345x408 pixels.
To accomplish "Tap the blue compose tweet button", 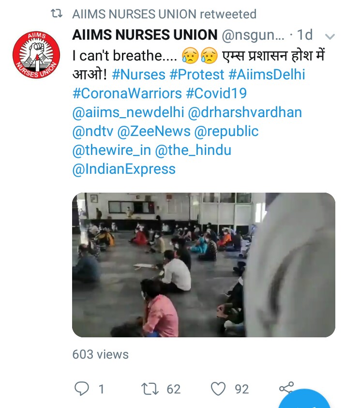I will tap(304, 399).
